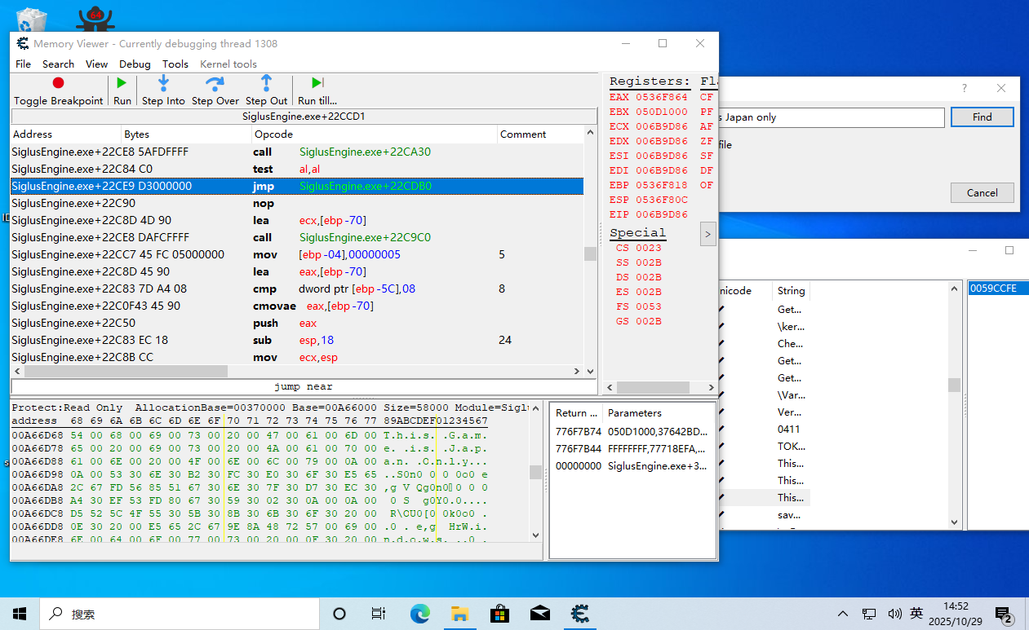Click the Step Out toolbar icon
Screen dimensions: 1029x630
click(266, 83)
